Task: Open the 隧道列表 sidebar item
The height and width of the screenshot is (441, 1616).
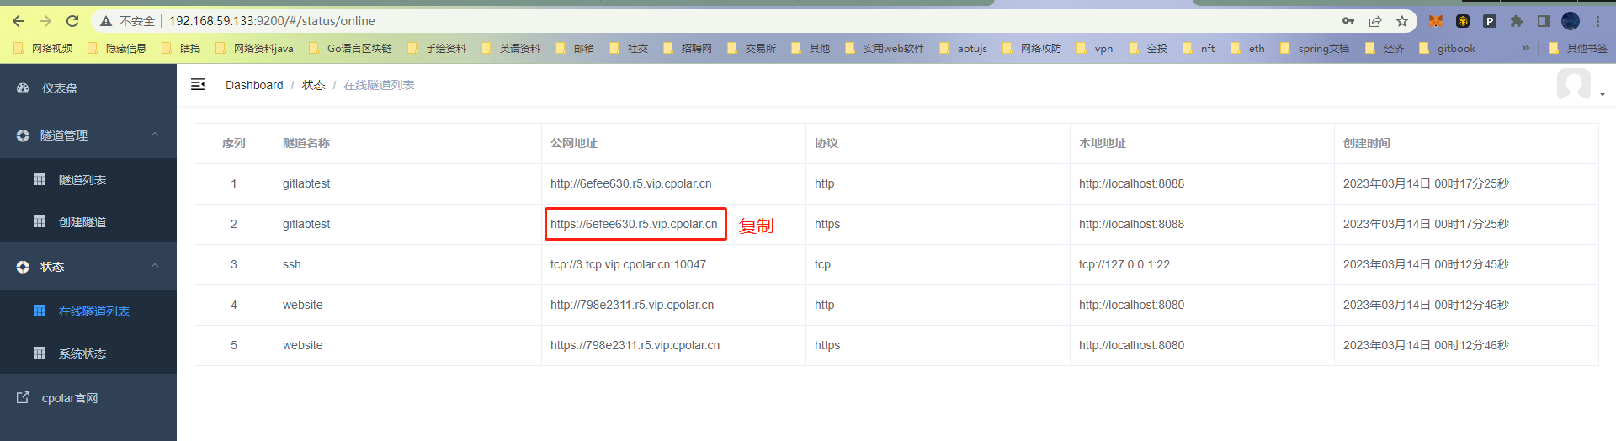Action: 88,179
